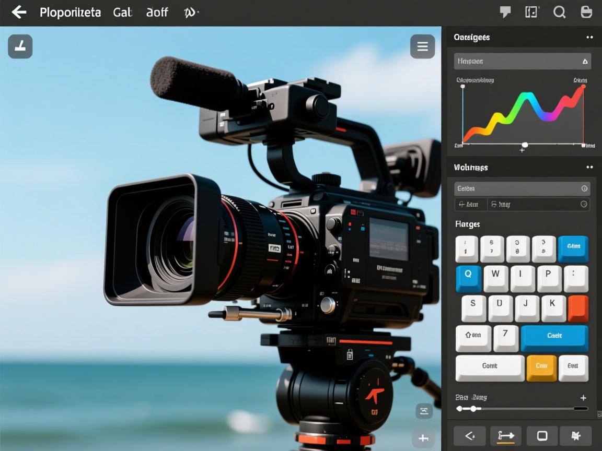Screen dimensions: 602x451
Task: Select the highlighted arrow tool in bottom toolbar
Action: 505,436
